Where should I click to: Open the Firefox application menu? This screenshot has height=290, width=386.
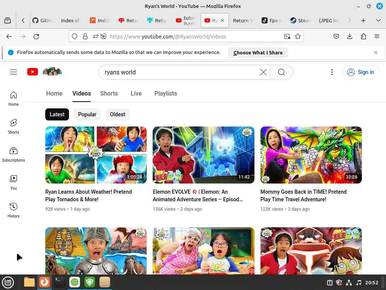[377, 37]
